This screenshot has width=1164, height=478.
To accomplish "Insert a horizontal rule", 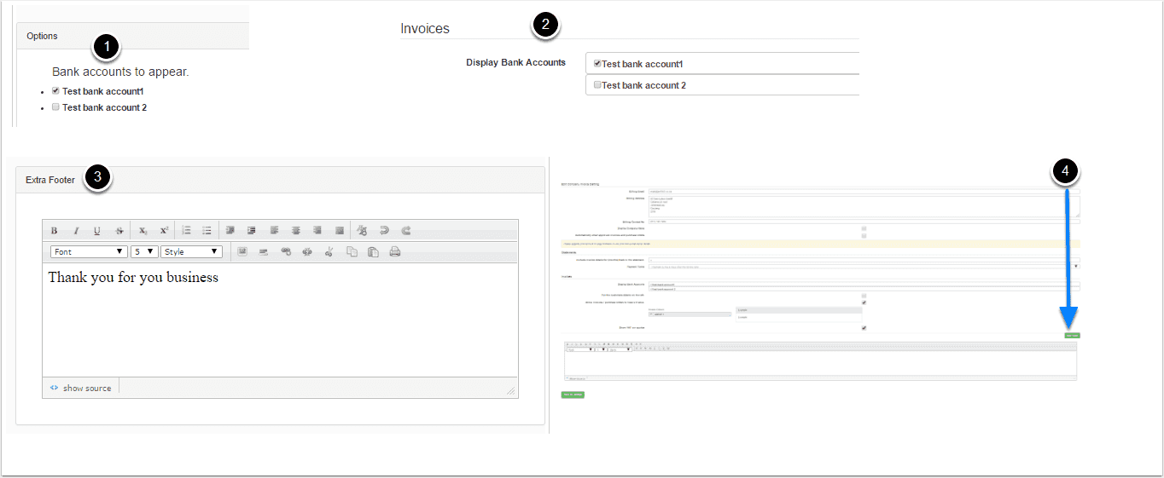I will pos(264,251).
